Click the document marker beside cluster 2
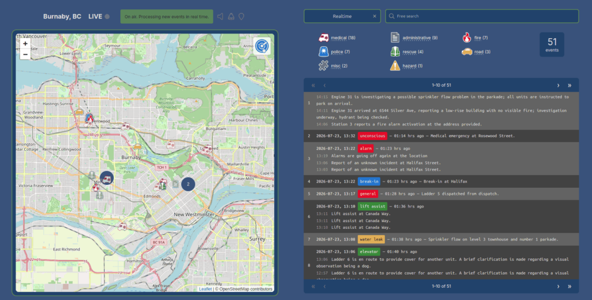Screen dimensions: 592x300 tap(176, 184)
